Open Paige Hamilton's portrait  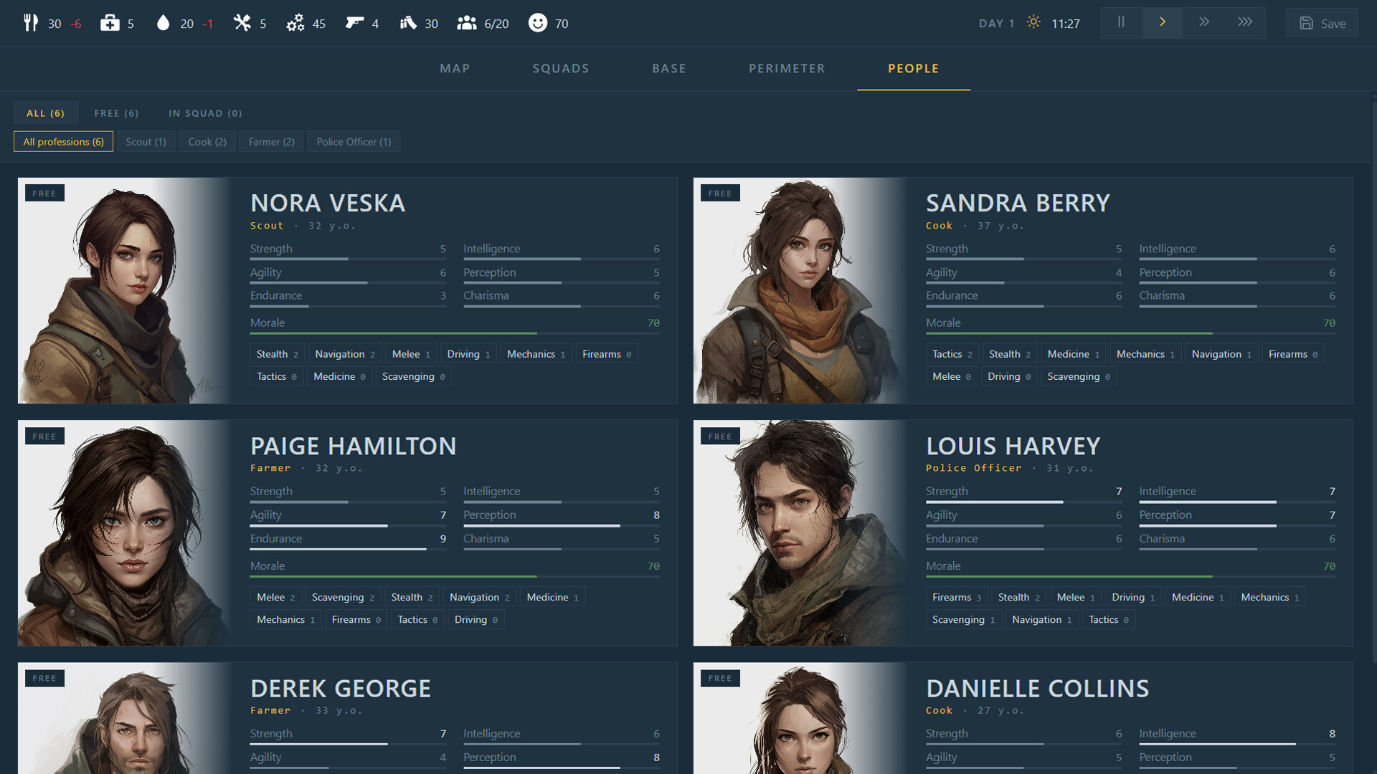coord(124,532)
